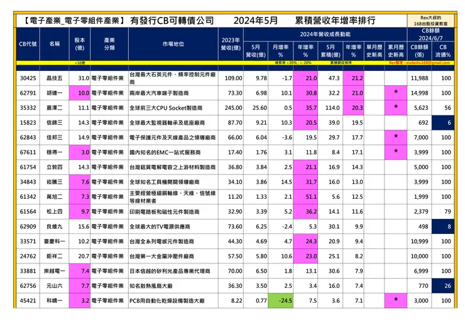This screenshot has height=328, width=465.
Task: Click CB code 34843
Action: (28, 182)
